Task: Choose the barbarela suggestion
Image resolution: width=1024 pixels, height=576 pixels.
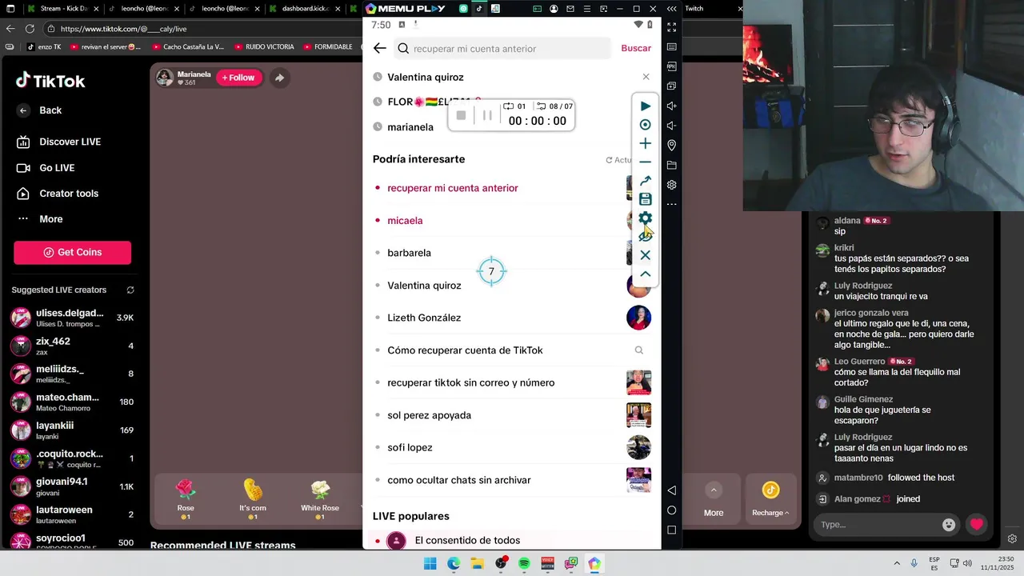Action: coord(409,253)
